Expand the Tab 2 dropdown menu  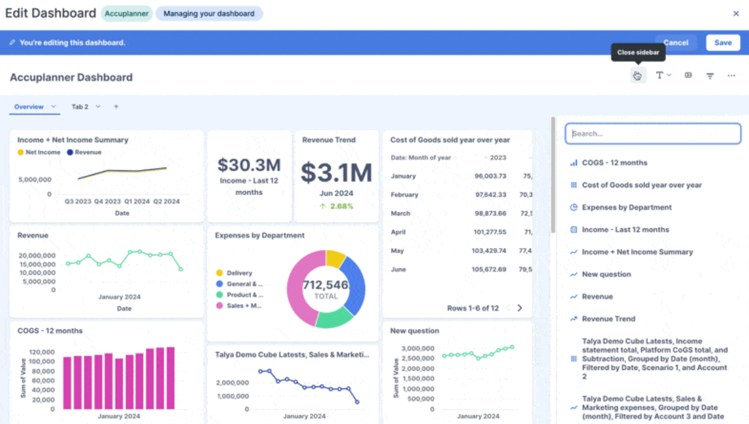coord(98,106)
